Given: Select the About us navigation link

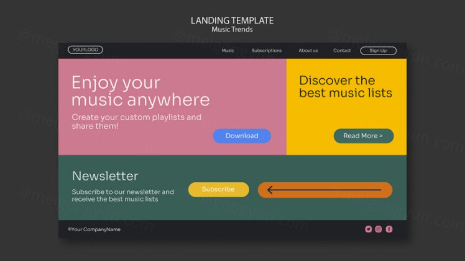Looking at the screenshot, I should click(308, 51).
